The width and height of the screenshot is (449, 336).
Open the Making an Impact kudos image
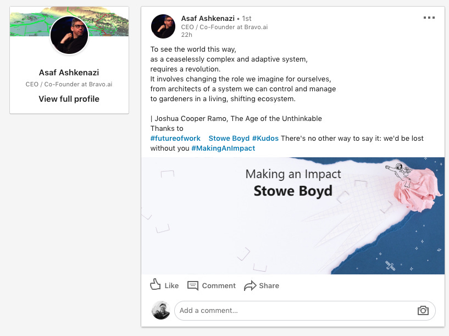(x=292, y=216)
